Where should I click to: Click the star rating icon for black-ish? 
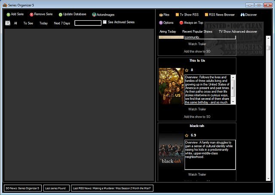point(186,136)
